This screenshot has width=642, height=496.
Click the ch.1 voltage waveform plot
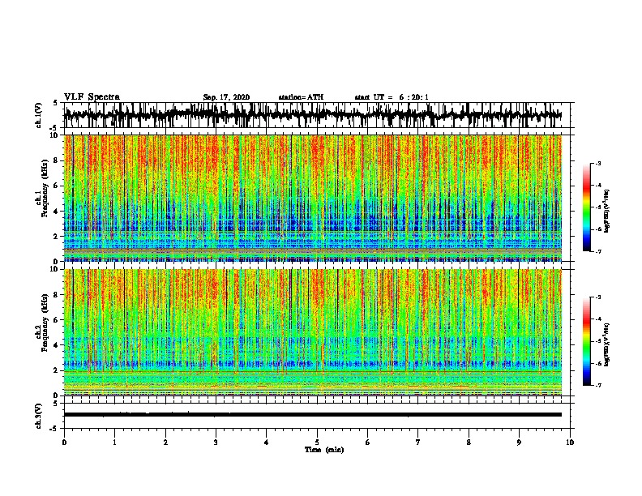point(317,115)
